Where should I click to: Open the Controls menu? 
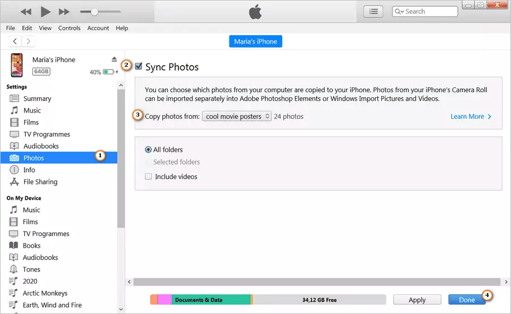(69, 28)
